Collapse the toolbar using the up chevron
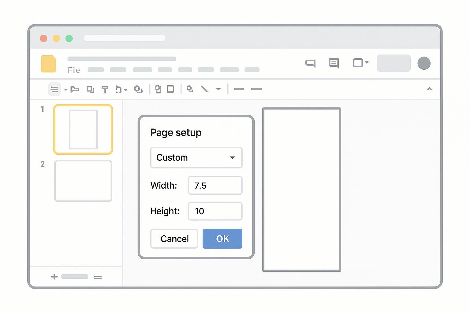Viewport: 470px width, 313px height. click(x=430, y=89)
